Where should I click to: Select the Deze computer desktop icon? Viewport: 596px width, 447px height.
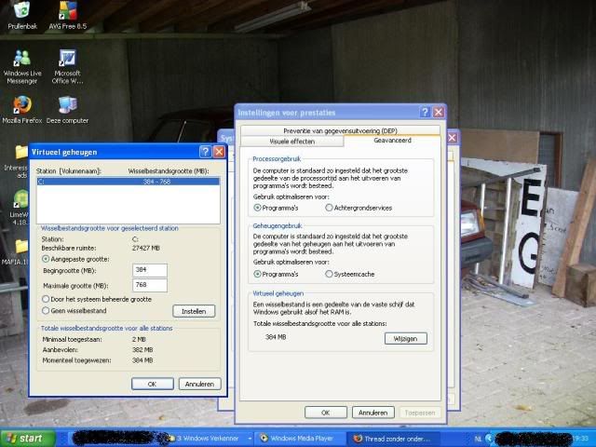click(x=67, y=104)
